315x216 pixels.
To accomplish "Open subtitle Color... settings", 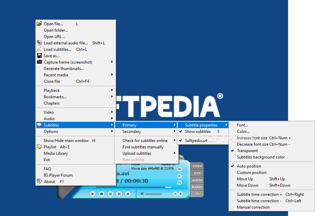I will (x=272, y=132).
